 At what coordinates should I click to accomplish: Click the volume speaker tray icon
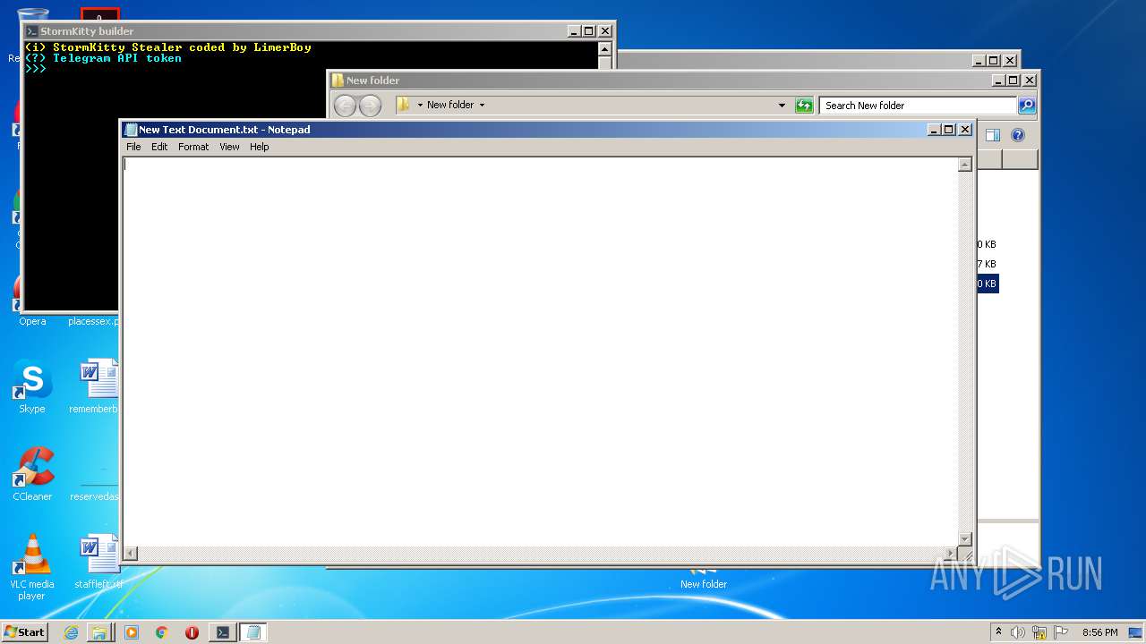click(1018, 632)
